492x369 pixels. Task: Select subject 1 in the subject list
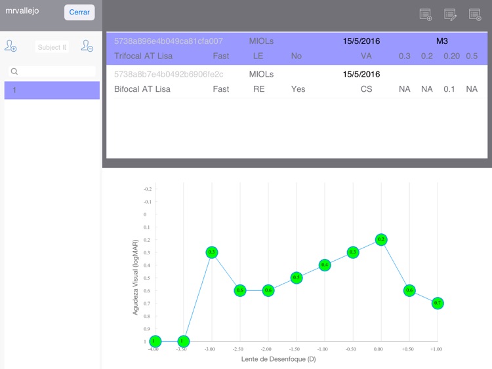click(52, 90)
